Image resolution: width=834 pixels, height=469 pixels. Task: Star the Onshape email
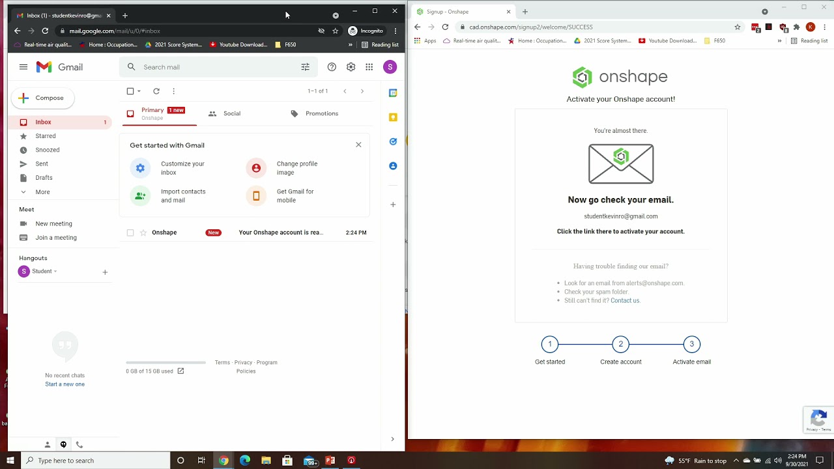point(143,233)
